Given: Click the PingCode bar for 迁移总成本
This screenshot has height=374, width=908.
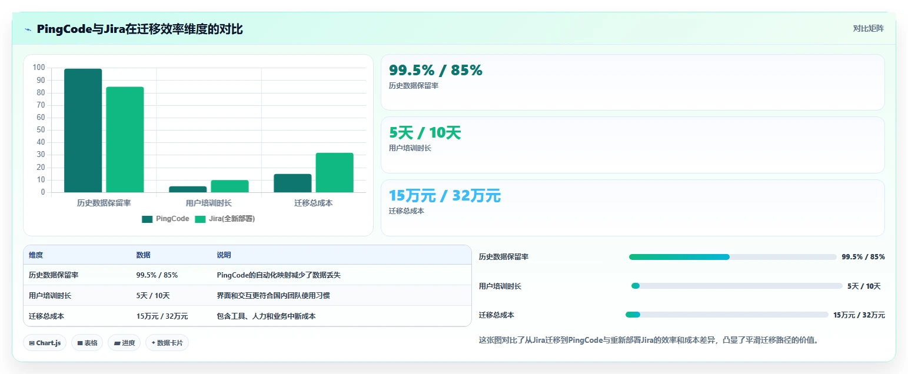Looking at the screenshot, I should click(x=292, y=183).
